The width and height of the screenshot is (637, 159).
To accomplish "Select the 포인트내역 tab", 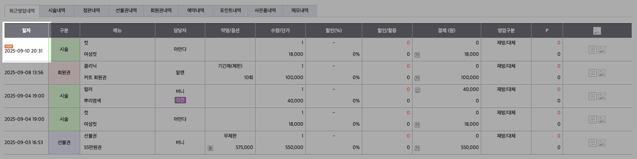I will [231, 11].
